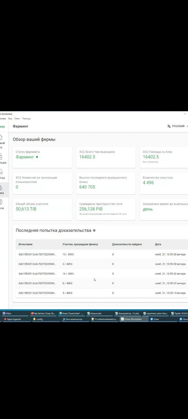
Task: Click the plot count value 4 496
Action: (148, 183)
